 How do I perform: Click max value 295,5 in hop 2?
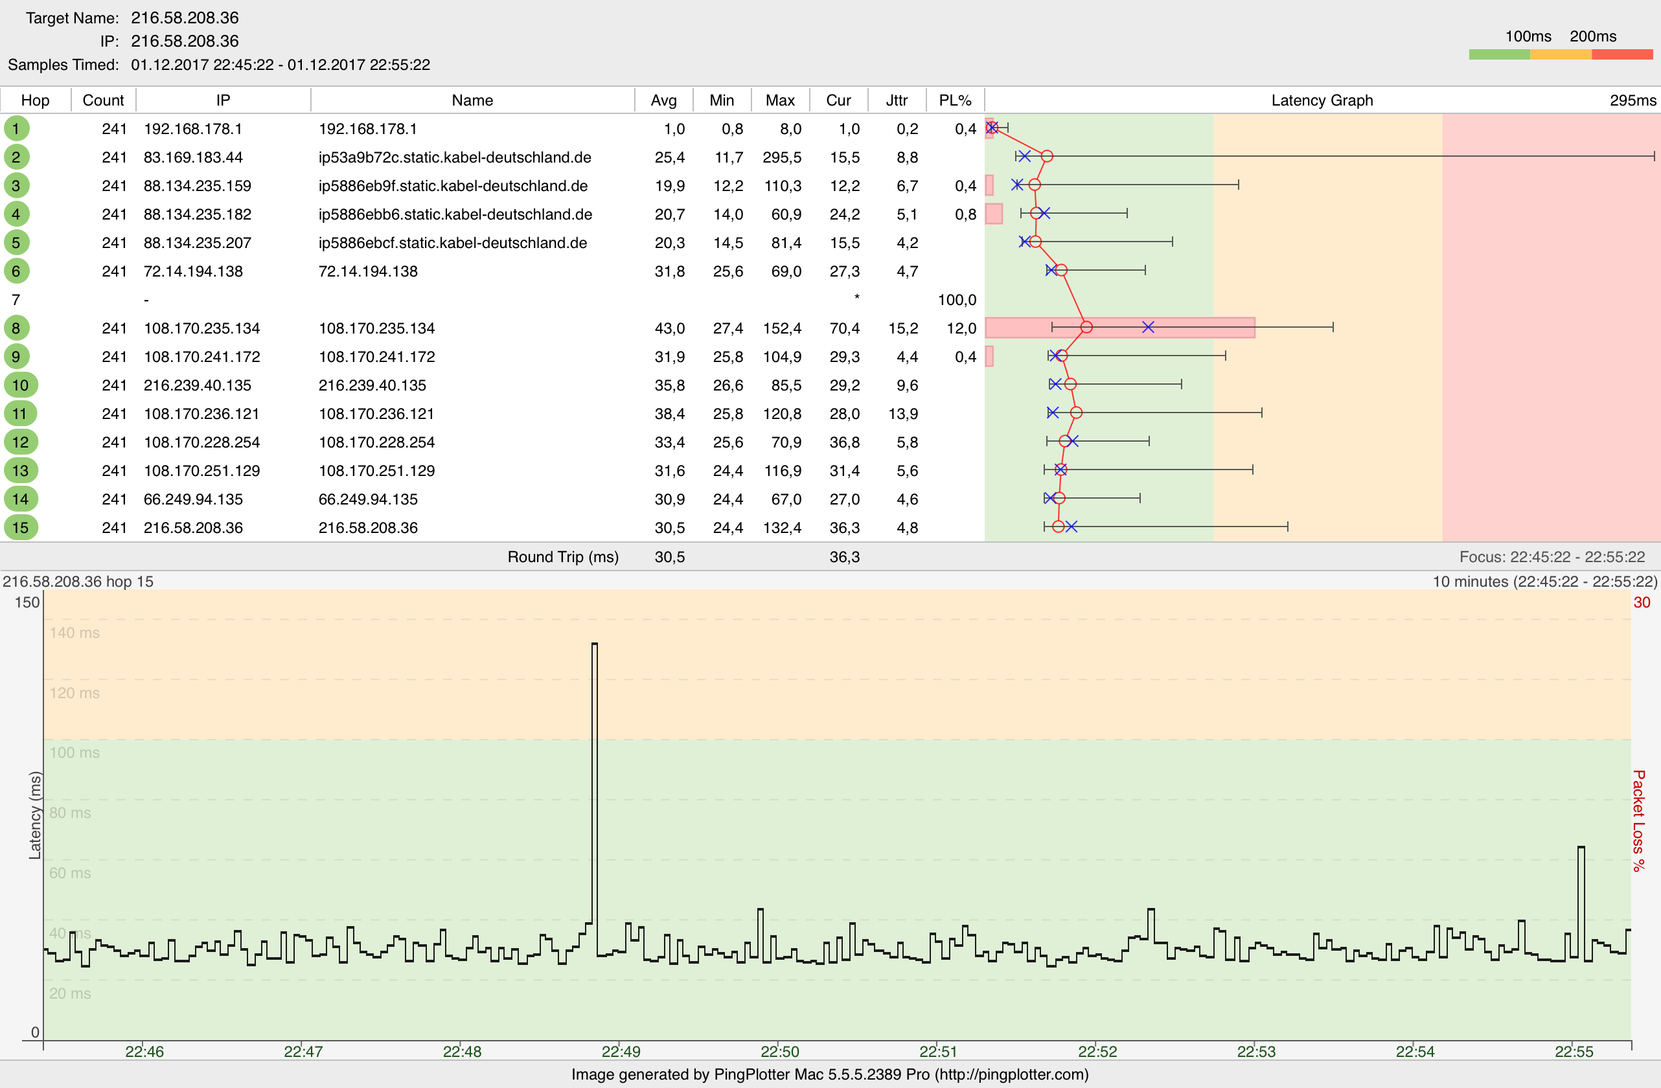pos(782,157)
